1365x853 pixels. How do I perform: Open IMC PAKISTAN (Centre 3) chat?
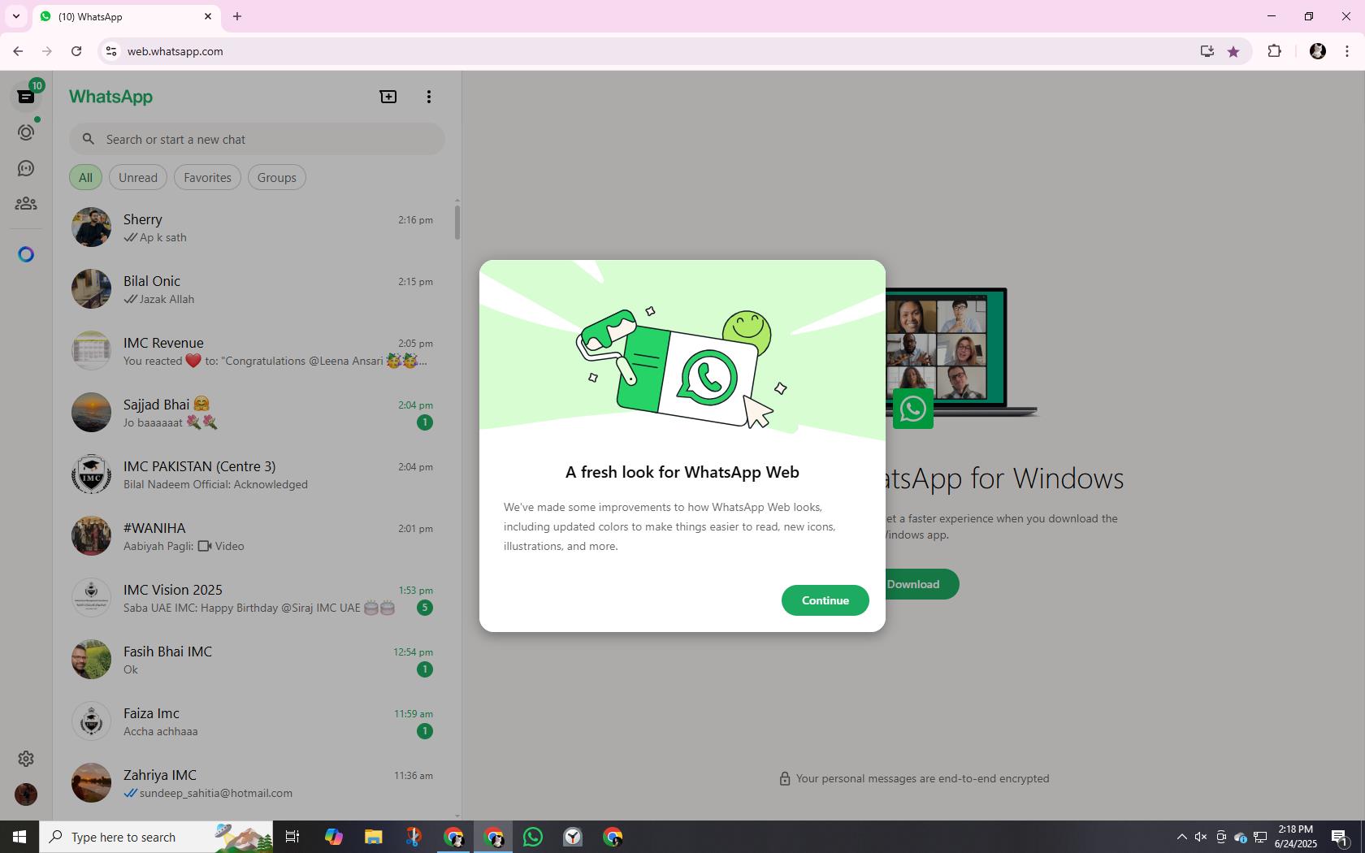(253, 474)
